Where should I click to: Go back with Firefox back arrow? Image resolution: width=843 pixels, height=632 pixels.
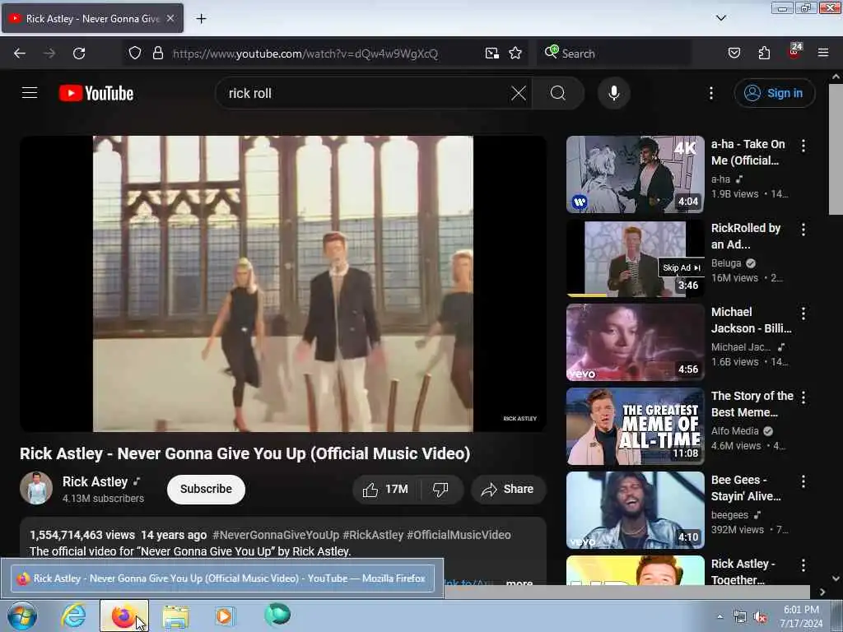pyautogui.click(x=20, y=53)
